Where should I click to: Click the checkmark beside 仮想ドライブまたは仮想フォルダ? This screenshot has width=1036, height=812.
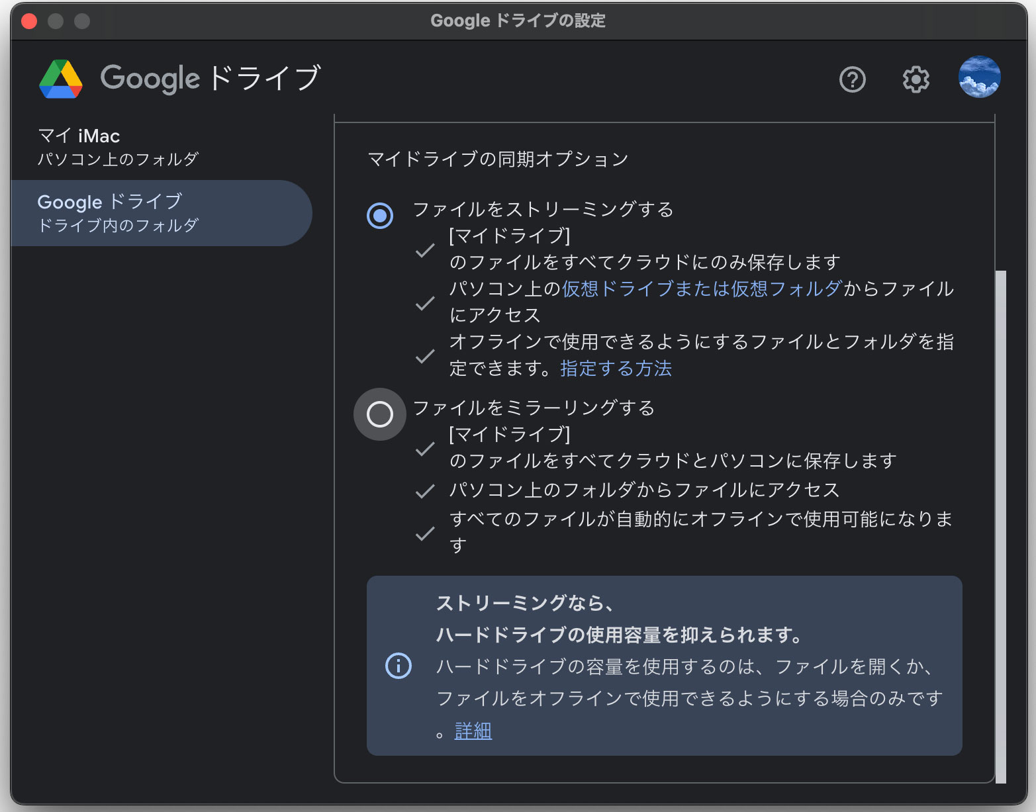tap(425, 303)
